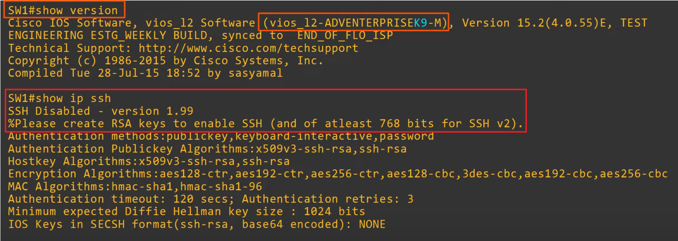Click the ENGINEERING ESTG_WEEKLY BUILD line
Viewport: 678px width, 241px height.
(x=200, y=36)
